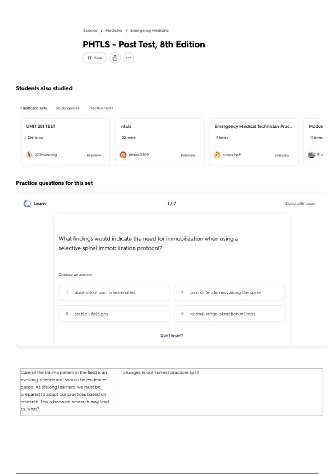Screen dimensions: 334x474
Task: Open the Emergency Medical Technician set card
Action: click(x=253, y=127)
